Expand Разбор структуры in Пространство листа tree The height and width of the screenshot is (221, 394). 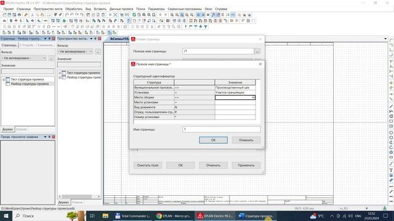point(60,78)
